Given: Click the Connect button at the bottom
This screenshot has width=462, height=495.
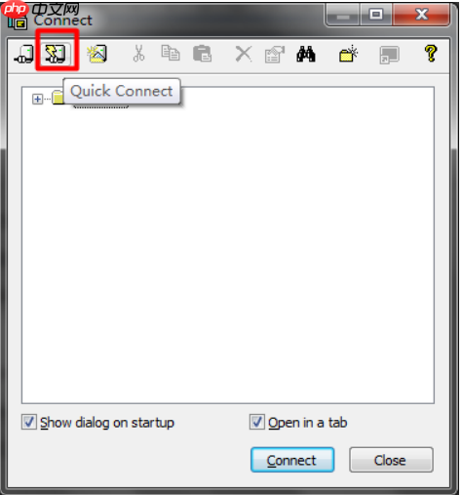Looking at the screenshot, I should [x=292, y=460].
